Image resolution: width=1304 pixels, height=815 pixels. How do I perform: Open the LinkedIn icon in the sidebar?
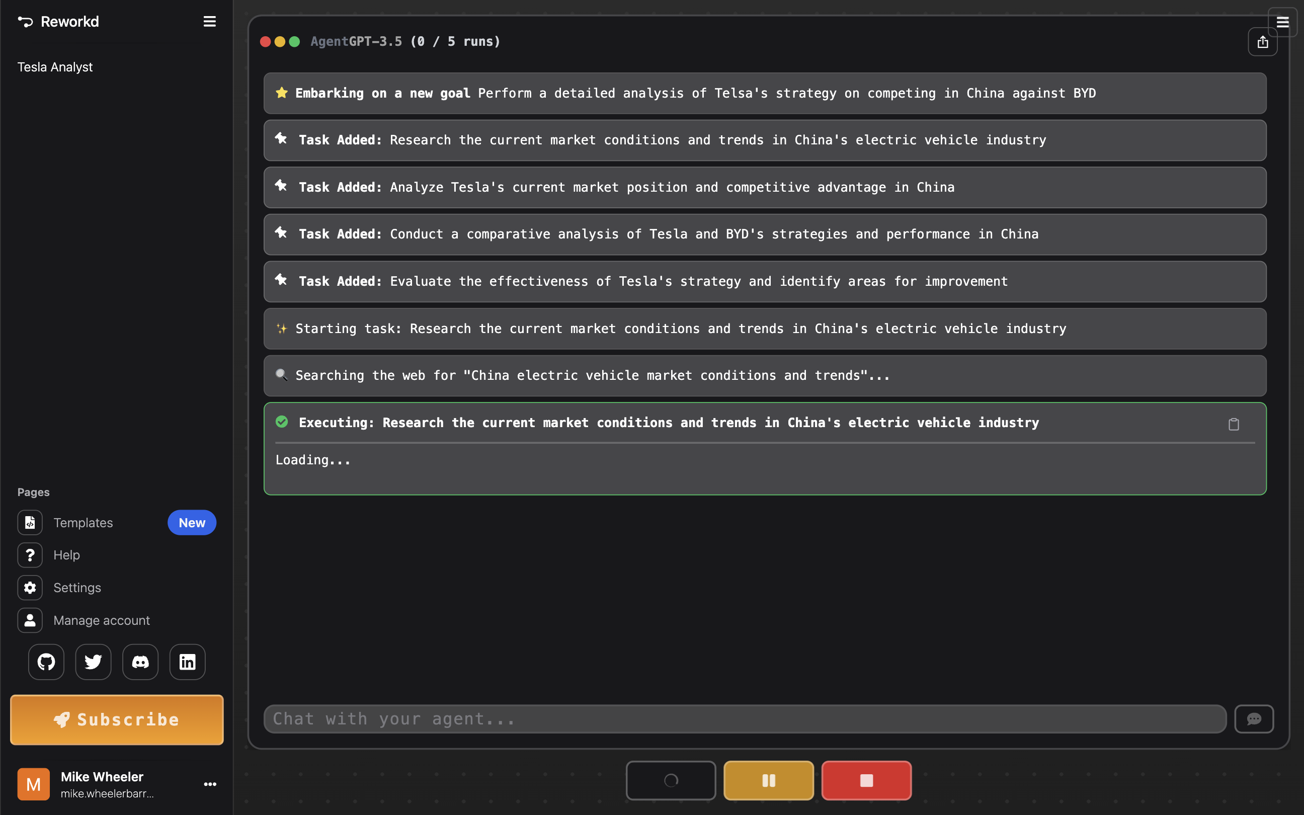[187, 662]
